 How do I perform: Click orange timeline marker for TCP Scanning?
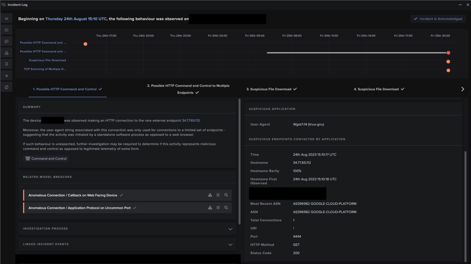pos(448,70)
